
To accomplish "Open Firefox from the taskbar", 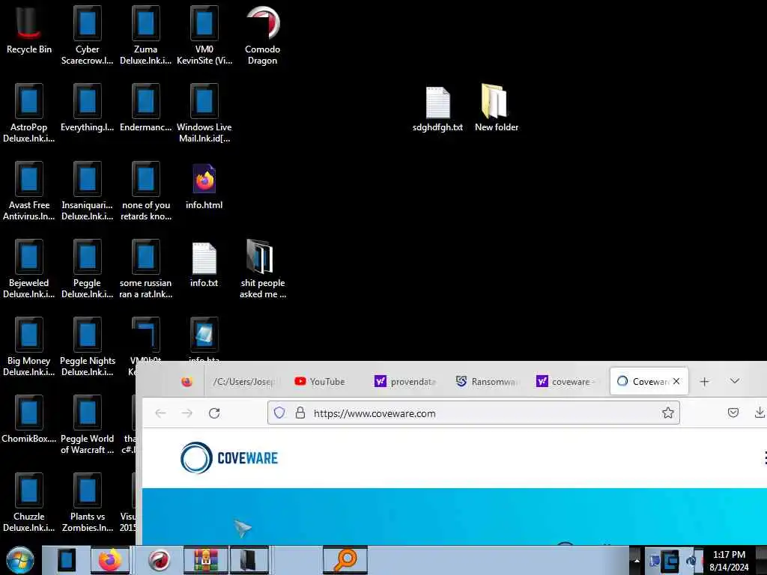I will pos(110,560).
